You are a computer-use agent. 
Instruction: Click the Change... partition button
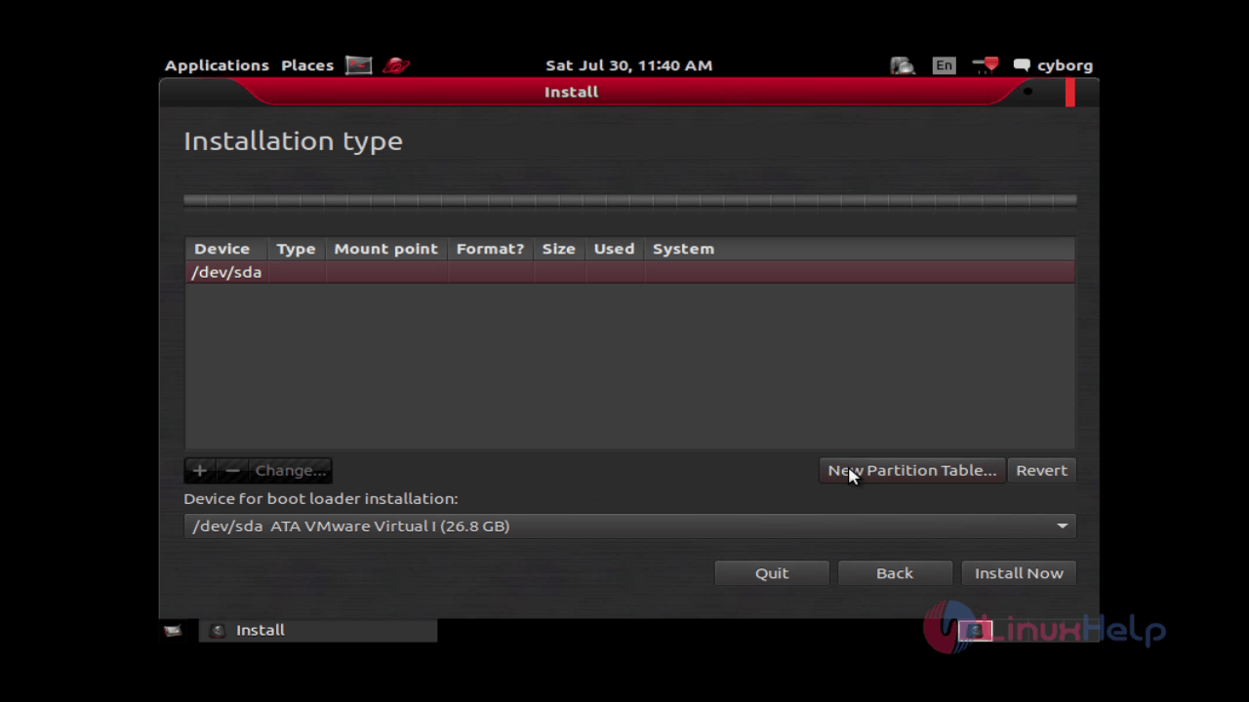click(x=290, y=470)
